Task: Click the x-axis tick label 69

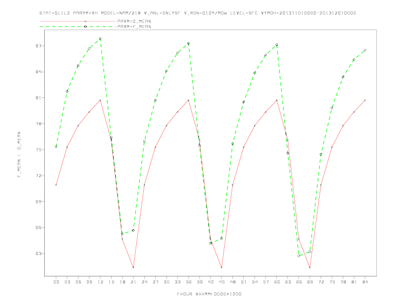Action: pos(310,282)
